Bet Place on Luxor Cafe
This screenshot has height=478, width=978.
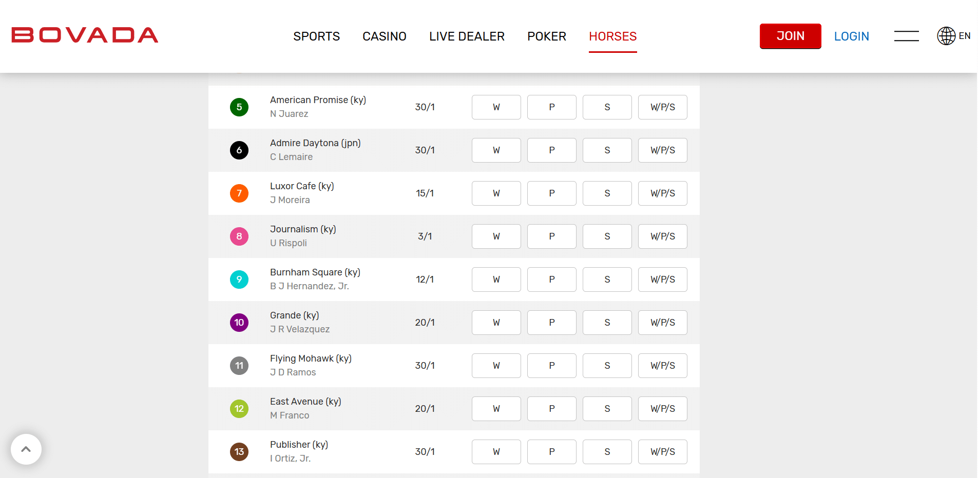552,193
